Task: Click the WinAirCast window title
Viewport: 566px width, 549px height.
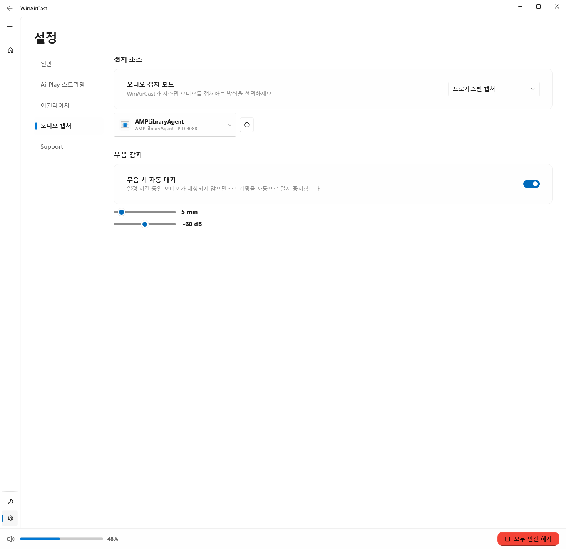Action: (x=34, y=8)
